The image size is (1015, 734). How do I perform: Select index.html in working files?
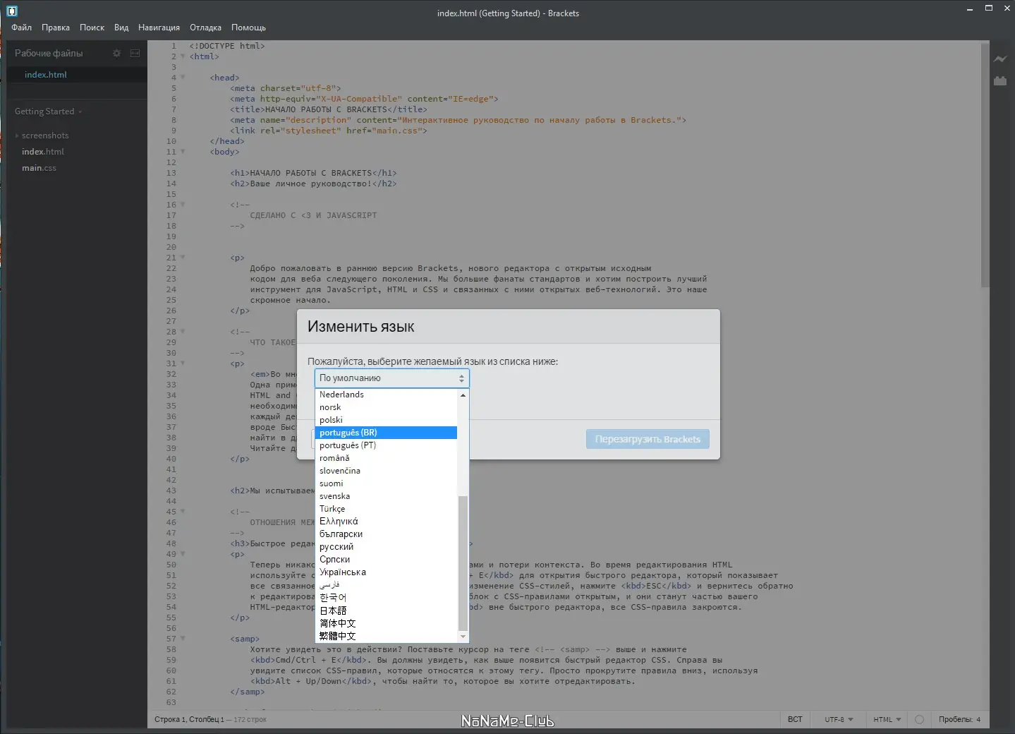pos(46,75)
